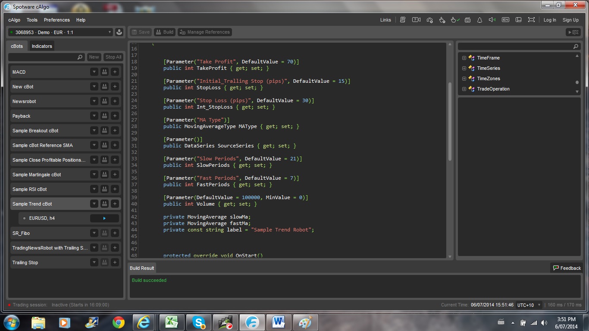Open the cAlgo menu
This screenshot has width=589, height=331.
14,20
